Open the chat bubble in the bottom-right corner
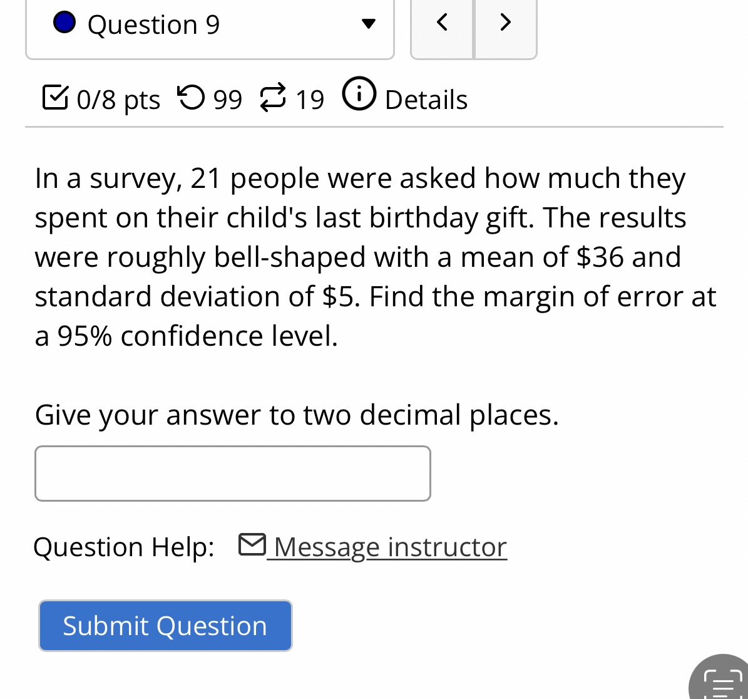This screenshot has height=699, width=748. (723, 683)
